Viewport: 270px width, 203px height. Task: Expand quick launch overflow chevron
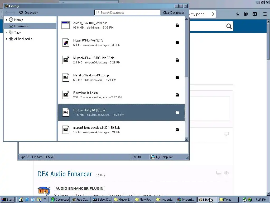[x=45, y=199]
